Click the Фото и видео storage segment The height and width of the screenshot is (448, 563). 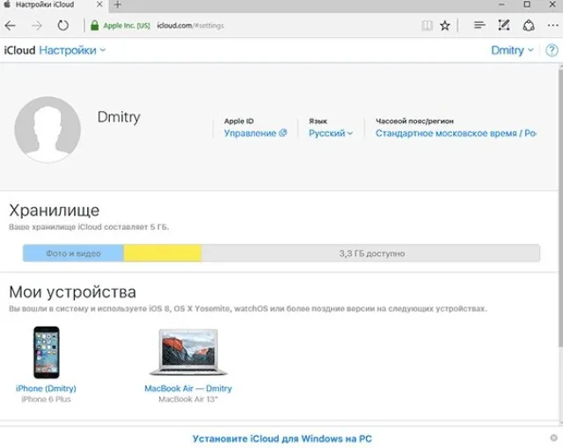click(x=73, y=253)
